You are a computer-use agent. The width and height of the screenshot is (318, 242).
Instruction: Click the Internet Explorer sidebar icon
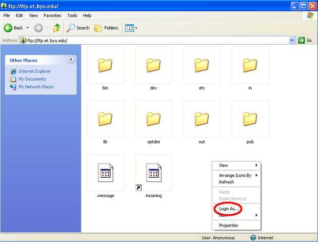(x=13, y=71)
